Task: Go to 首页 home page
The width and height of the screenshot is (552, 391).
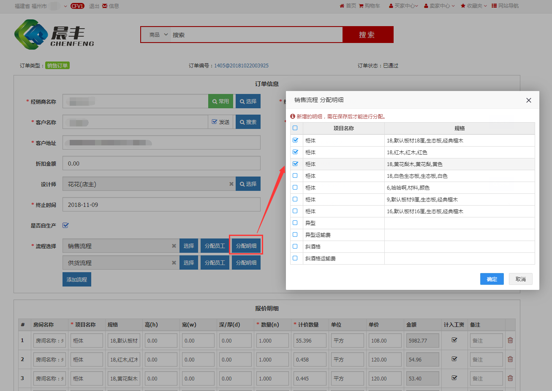Action: coord(348,6)
